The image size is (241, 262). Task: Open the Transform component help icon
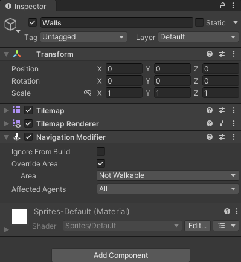[x=210, y=54]
